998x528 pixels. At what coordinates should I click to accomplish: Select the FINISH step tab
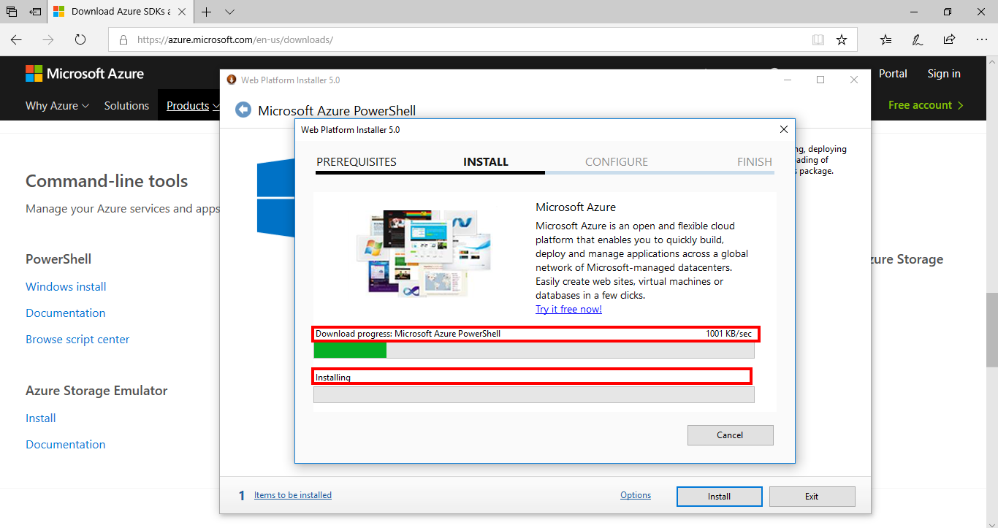coord(755,162)
